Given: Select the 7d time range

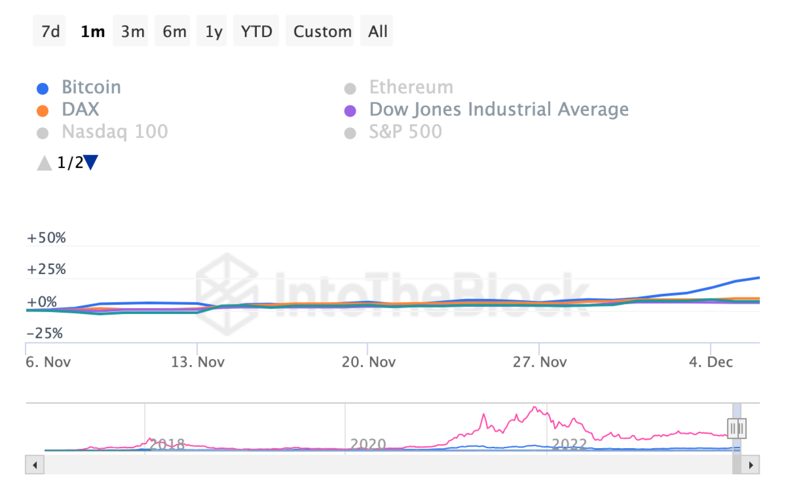Looking at the screenshot, I should coord(49,31).
